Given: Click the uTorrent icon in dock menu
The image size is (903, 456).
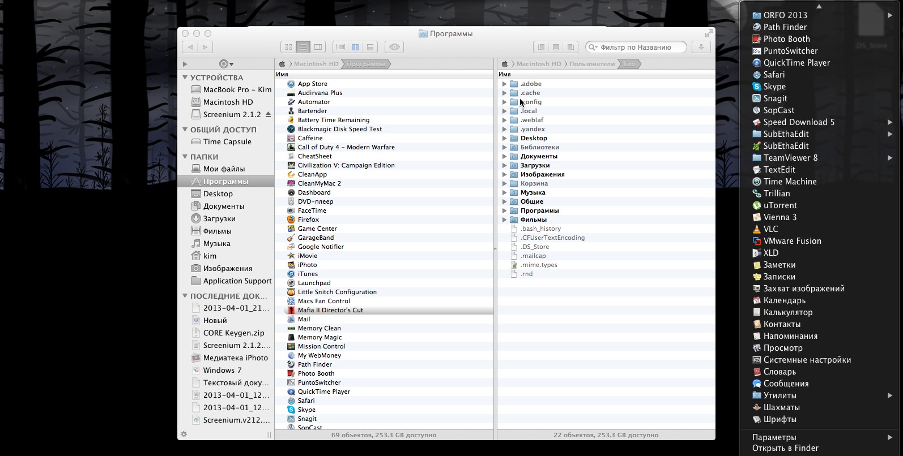Looking at the screenshot, I should pos(756,205).
